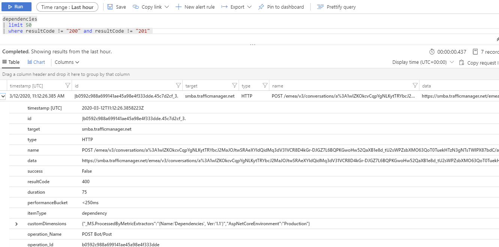Open the Copy link dropdown
The width and height of the screenshot is (499, 247).
(x=151, y=6)
